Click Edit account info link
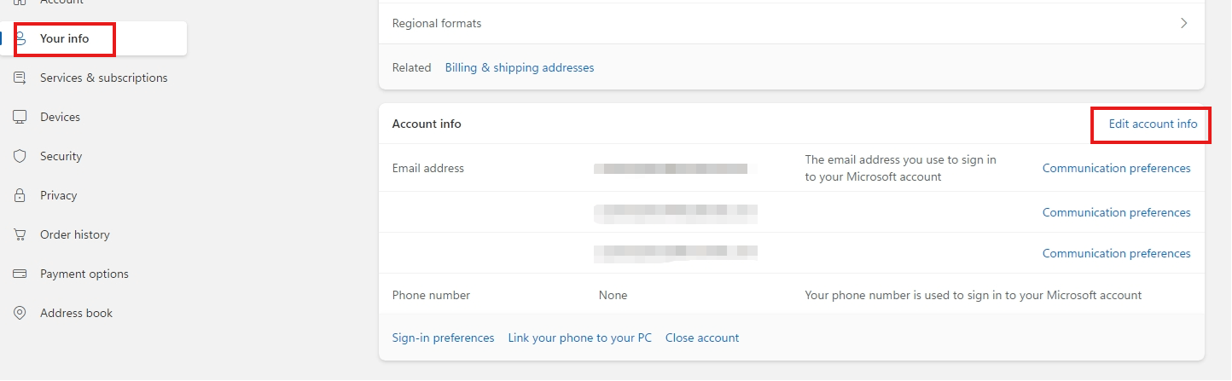This screenshot has height=381, width=1232. 1153,124
